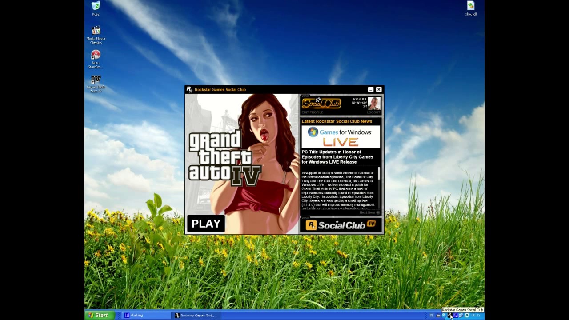
Task: Click the Rockstar tray icon
Action: click(x=450, y=315)
